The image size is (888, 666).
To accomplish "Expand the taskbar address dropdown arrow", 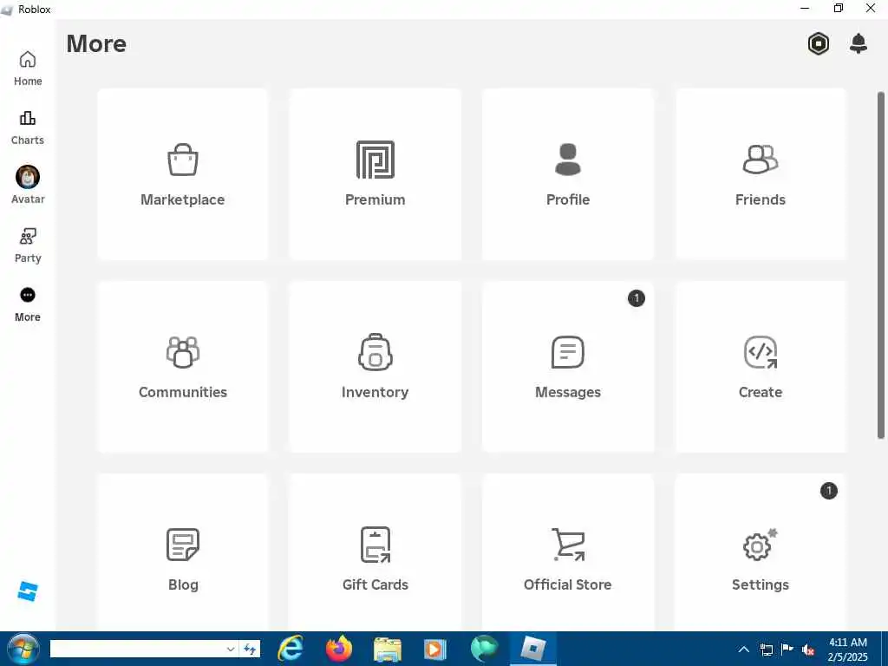I will (231, 649).
